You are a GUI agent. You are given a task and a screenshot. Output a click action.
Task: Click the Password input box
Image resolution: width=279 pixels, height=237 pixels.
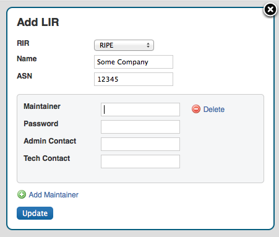coord(140,127)
